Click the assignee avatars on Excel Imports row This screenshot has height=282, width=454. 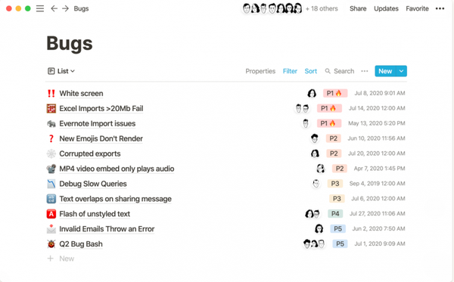coord(302,108)
